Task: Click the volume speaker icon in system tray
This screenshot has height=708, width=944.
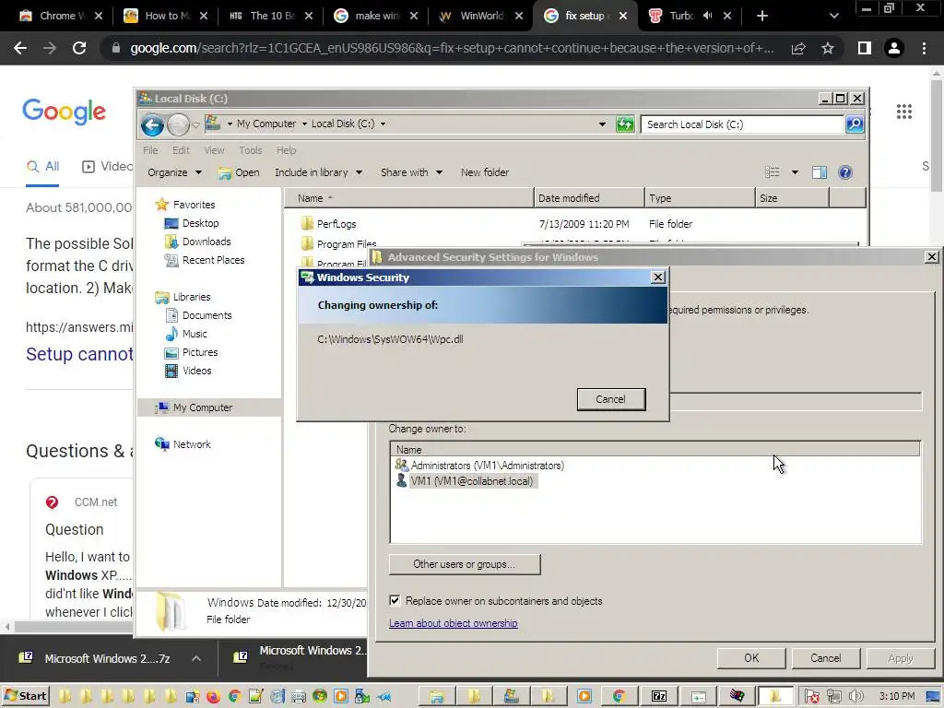Action: (855, 697)
